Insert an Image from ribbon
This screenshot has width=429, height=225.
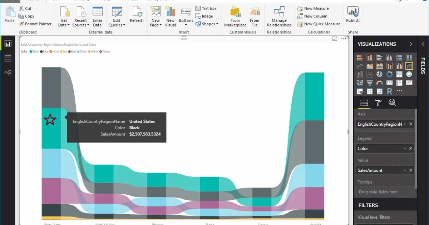204,16
